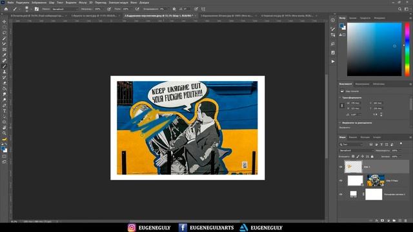This screenshot has width=413, height=232.
Task: Toggle symmetry paint butterfly icon
Action: click(203, 9)
